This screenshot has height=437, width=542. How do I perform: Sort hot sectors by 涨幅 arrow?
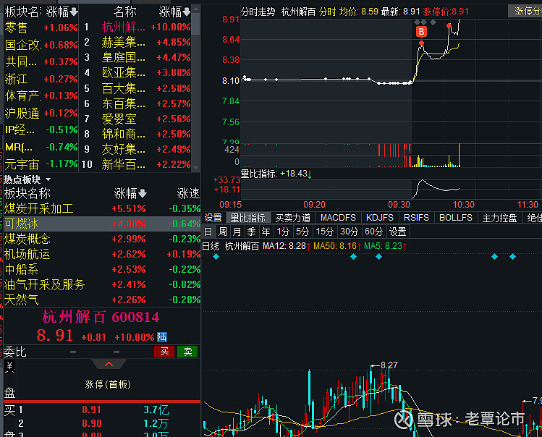pyautogui.click(x=143, y=194)
